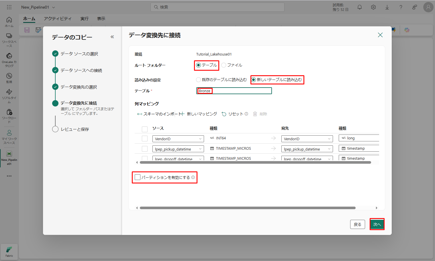This screenshot has height=261, width=435.
Task: Open notifications bell icon
Action: [x=360, y=7]
